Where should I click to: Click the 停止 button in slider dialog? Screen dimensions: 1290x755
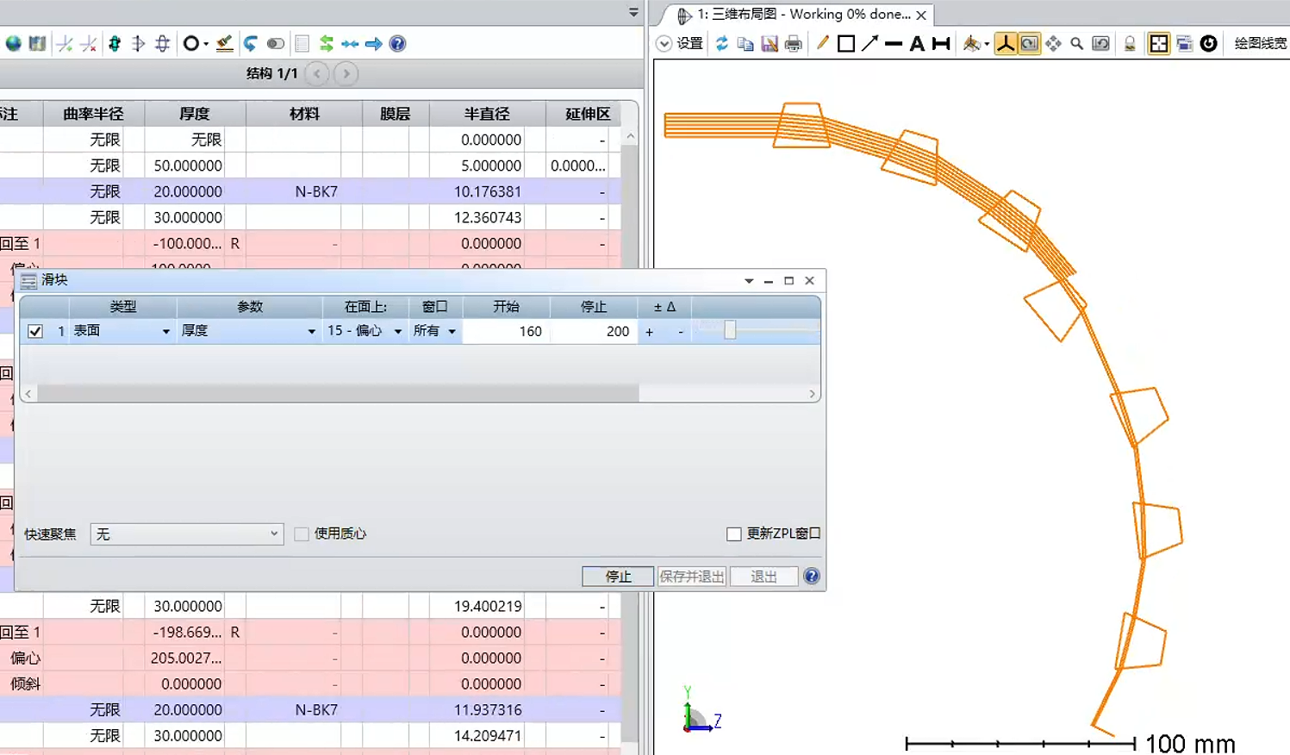(x=618, y=577)
